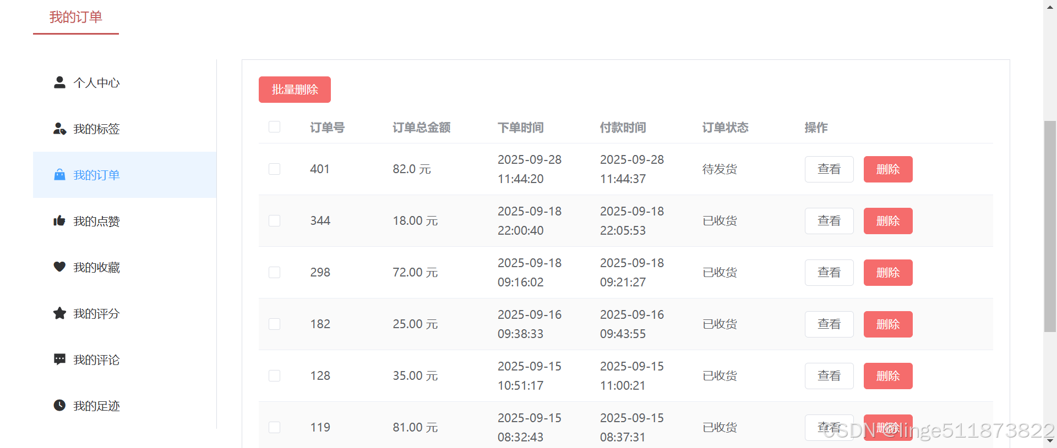The image size is (1057, 448).
Task: Select the 我的订单 tab at top
Action: coord(76,18)
